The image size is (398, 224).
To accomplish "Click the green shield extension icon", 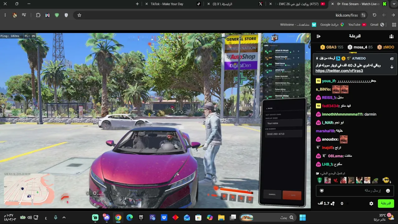I will tap(57, 15).
